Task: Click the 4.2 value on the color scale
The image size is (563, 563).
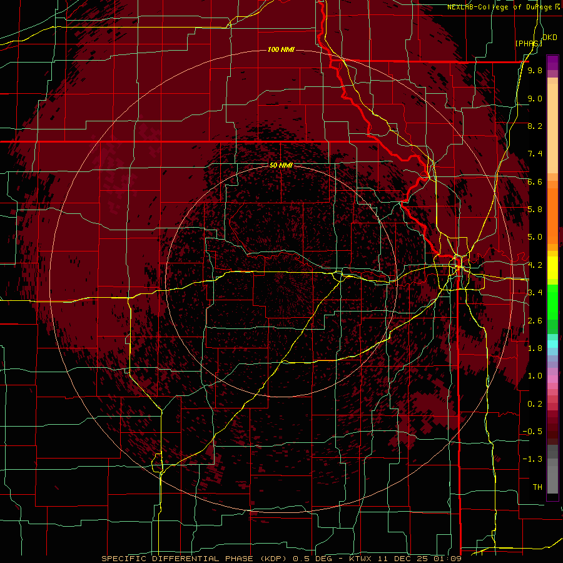Action: [535, 265]
